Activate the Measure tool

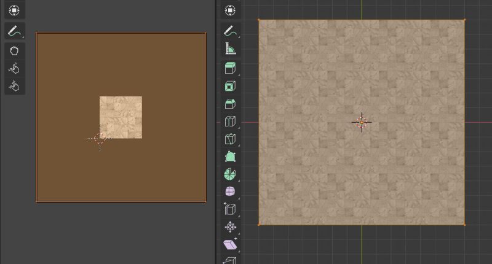pos(230,49)
